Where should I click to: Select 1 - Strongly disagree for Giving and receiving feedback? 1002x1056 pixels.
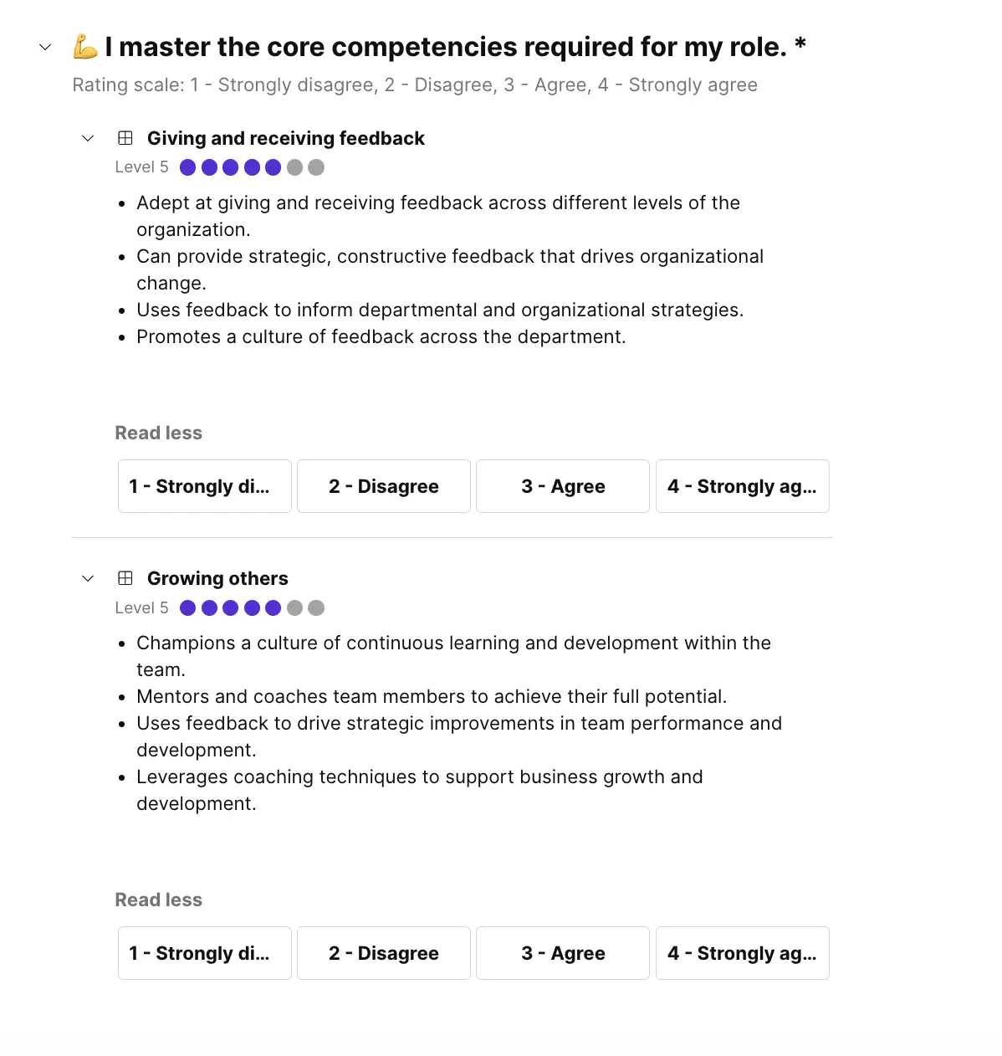click(x=204, y=486)
